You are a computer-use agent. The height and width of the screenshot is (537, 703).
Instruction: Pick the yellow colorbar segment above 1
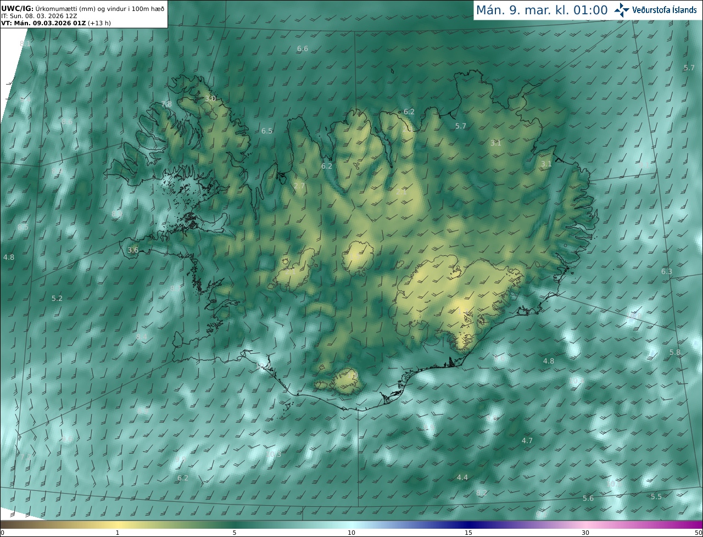(x=118, y=524)
